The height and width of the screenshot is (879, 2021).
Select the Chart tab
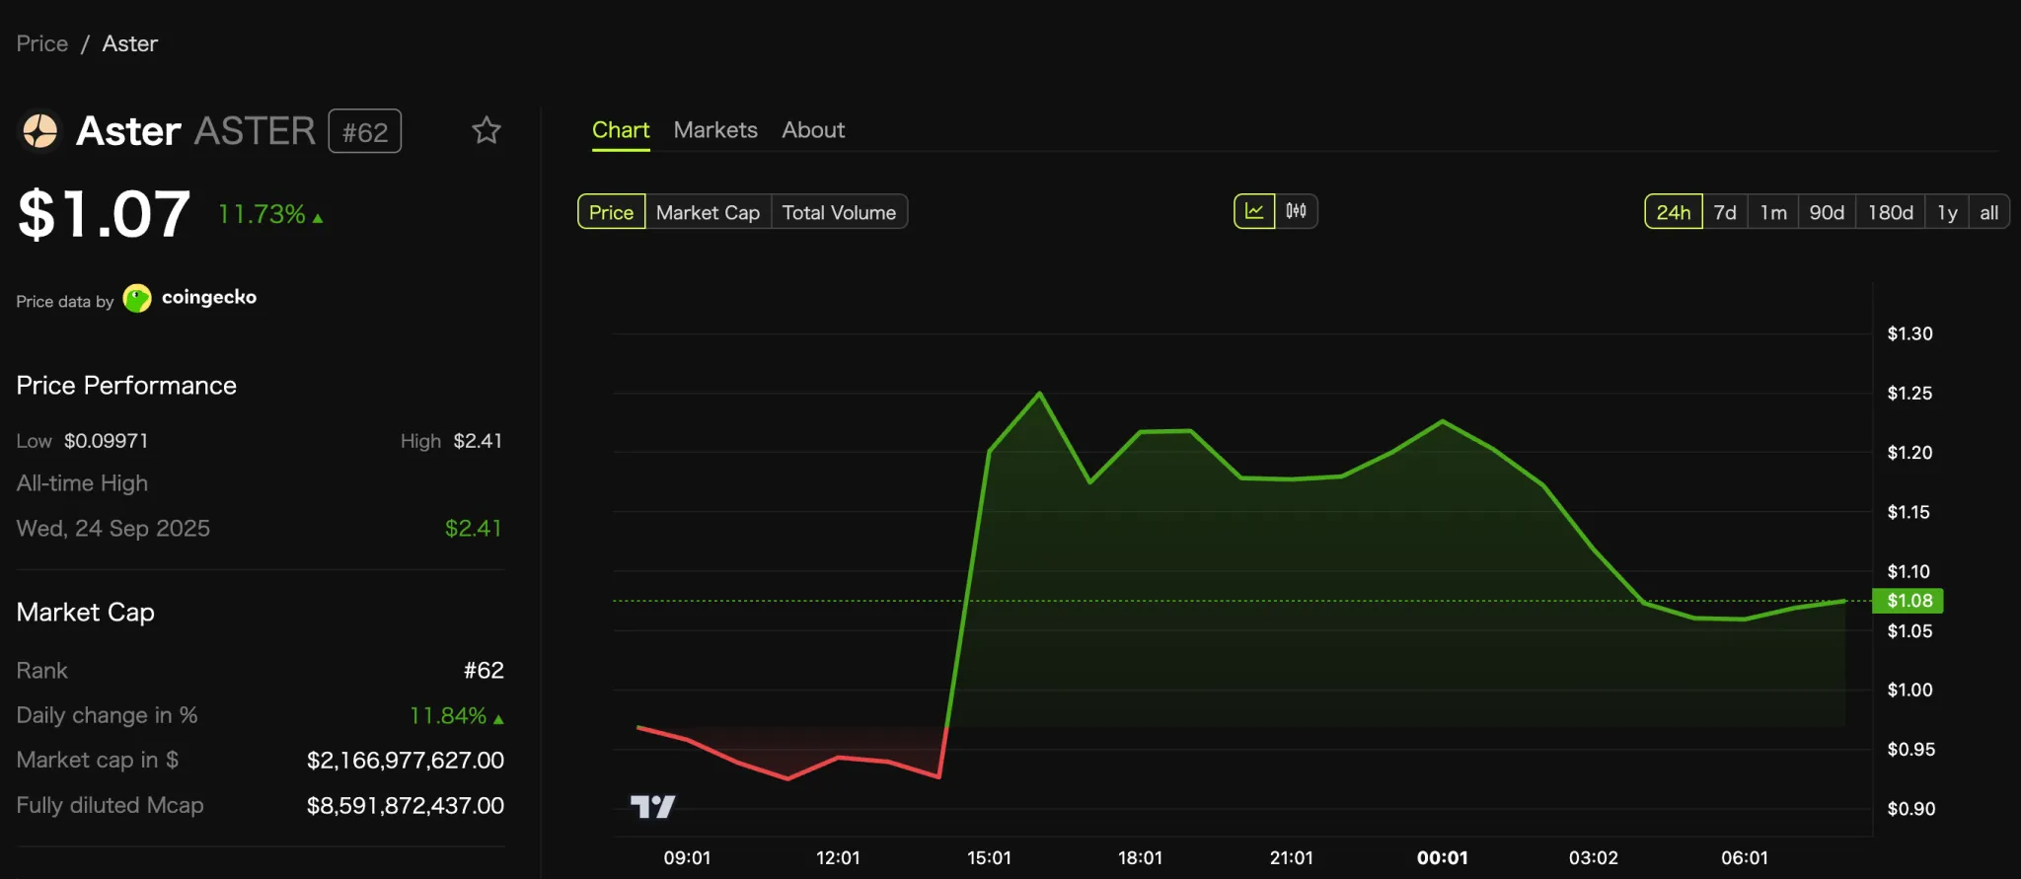tap(621, 130)
